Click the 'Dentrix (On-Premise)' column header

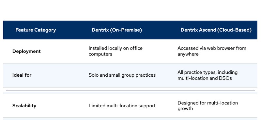pos(117,30)
